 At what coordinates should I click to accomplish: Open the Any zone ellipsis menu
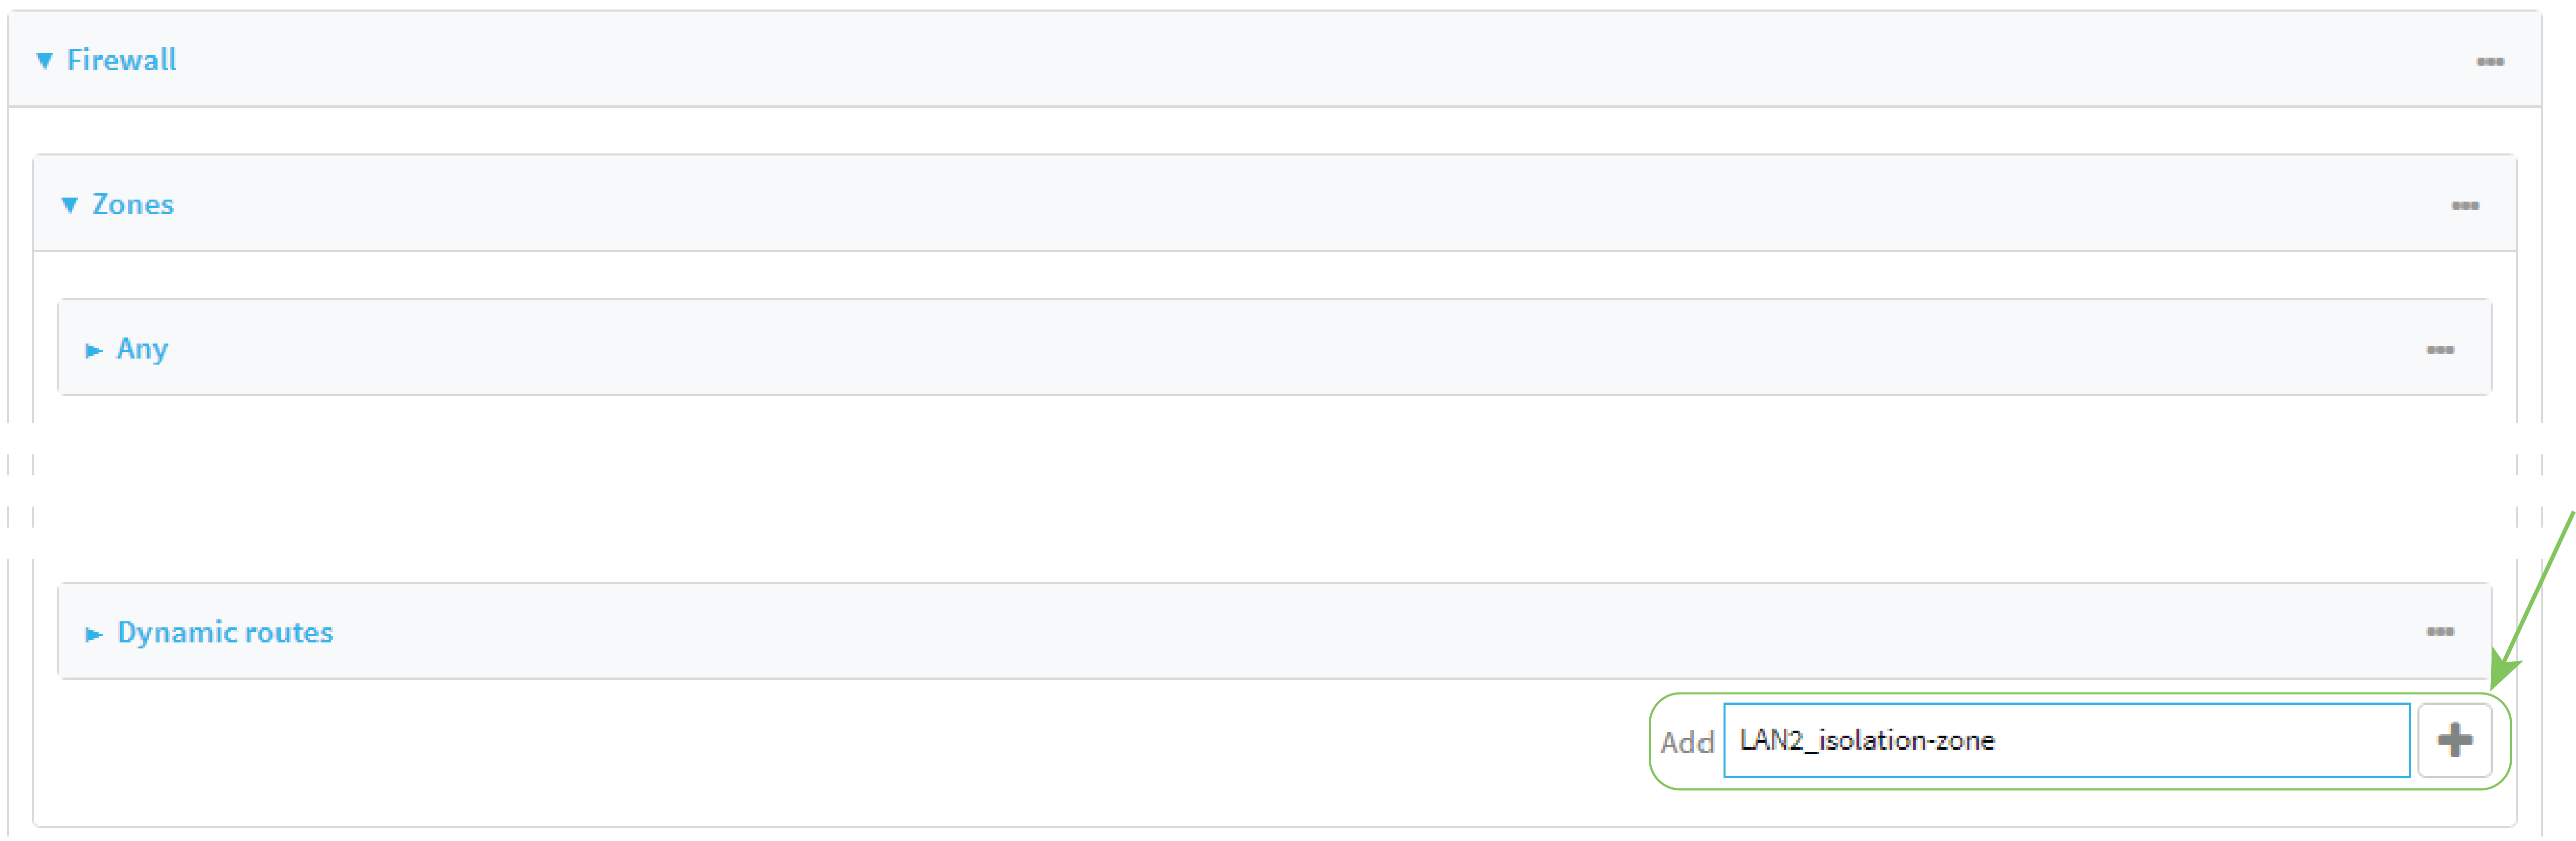pyautogui.click(x=2439, y=350)
